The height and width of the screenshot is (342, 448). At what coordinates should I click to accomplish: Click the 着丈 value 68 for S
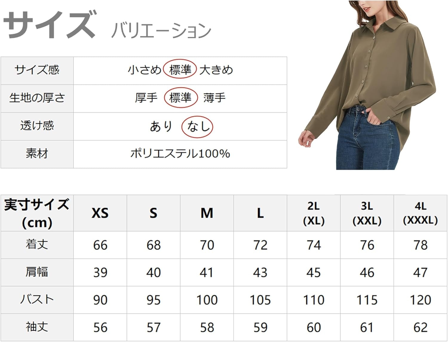[x=154, y=245]
